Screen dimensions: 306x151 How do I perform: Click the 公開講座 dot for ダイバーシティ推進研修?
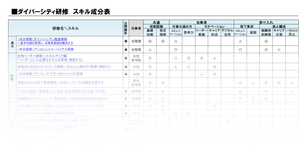tap(126, 41)
